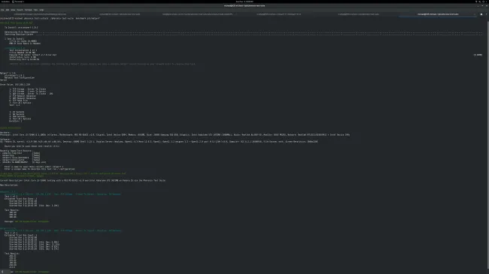Open the Search menu
Viewport: 489px width, 274px height.
click(20, 10)
